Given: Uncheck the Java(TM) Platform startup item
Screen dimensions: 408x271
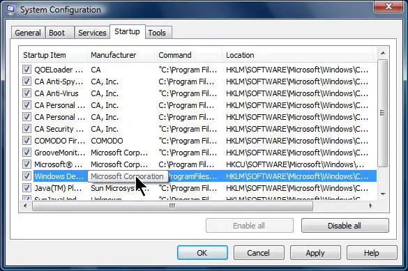Looking at the screenshot, I should click(x=27, y=188).
